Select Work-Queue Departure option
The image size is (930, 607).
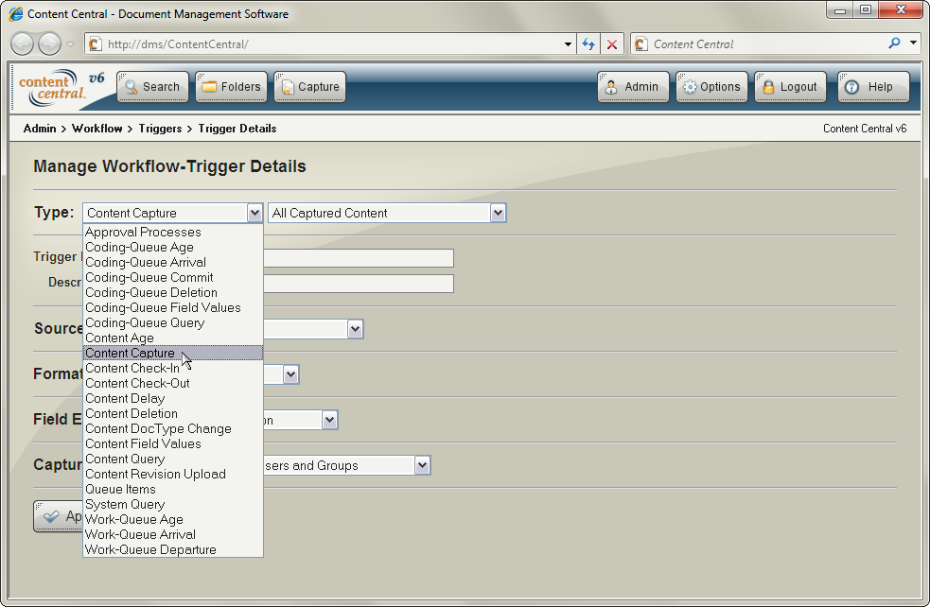pyautogui.click(x=172, y=549)
